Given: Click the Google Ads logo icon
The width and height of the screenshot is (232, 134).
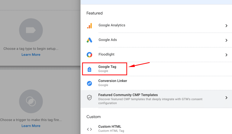Looking at the screenshot, I should 89,40.
